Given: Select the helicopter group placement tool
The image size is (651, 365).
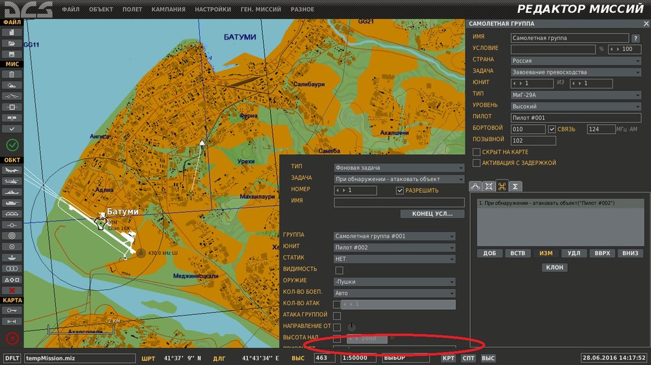Looking at the screenshot, I should (x=12, y=182).
